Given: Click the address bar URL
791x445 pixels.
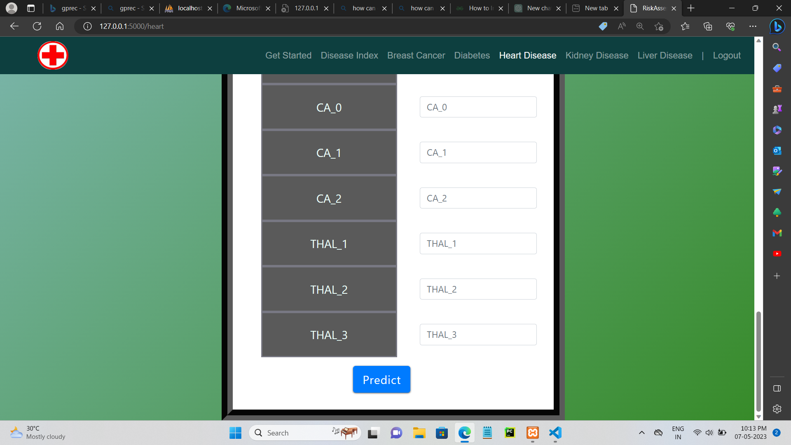Looking at the screenshot, I should point(131,26).
